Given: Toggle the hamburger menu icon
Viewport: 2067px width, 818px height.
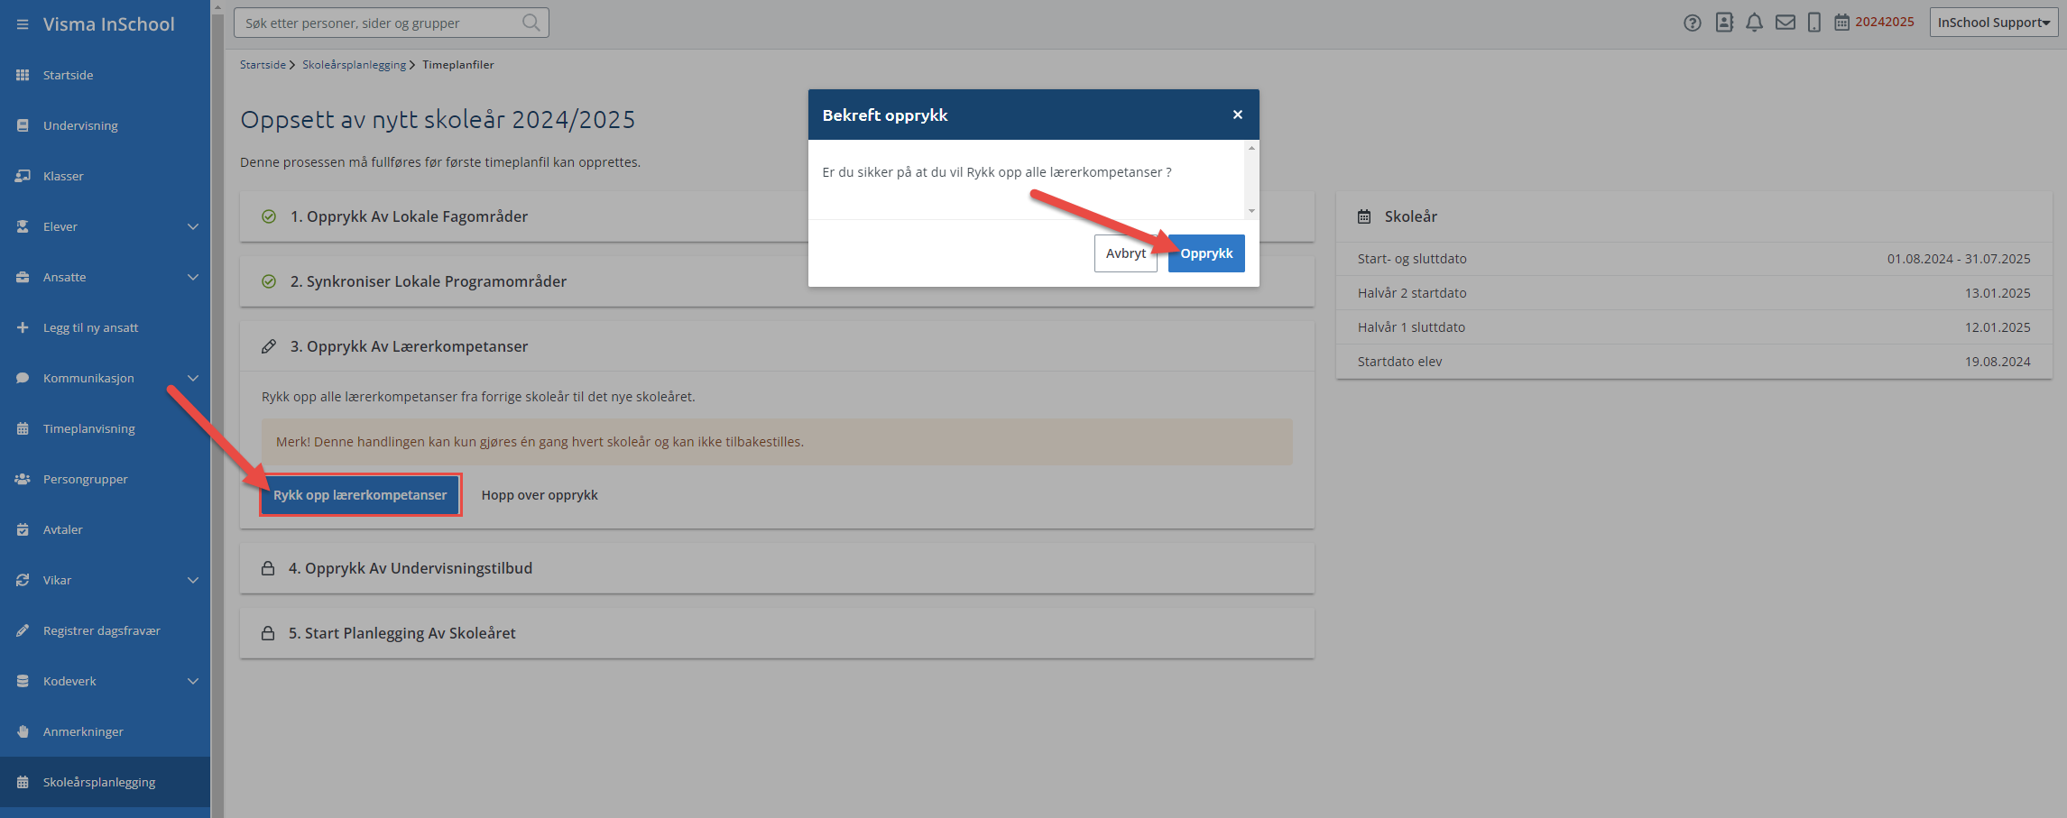Looking at the screenshot, I should pyautogui.click(x=23, y=24).
